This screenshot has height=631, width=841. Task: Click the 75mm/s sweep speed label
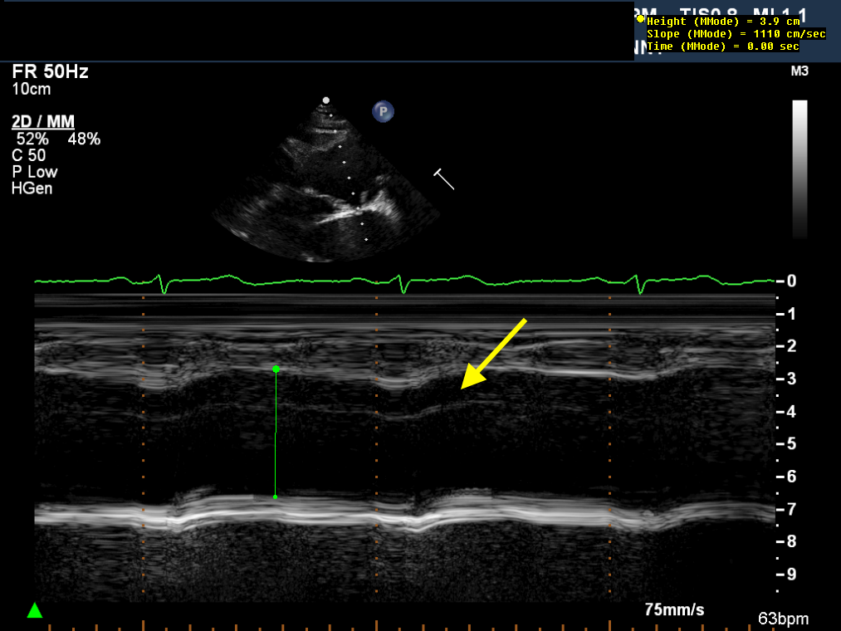(674, 610)
